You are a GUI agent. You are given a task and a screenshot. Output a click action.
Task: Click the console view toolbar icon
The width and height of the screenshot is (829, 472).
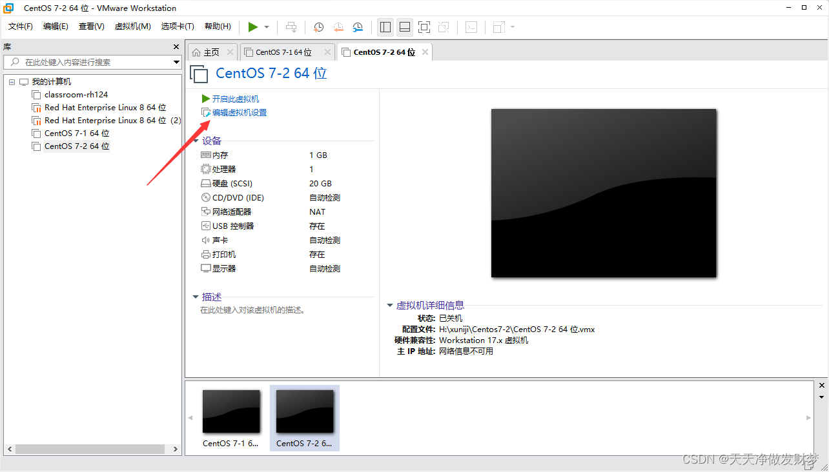[x=472, y=27]
